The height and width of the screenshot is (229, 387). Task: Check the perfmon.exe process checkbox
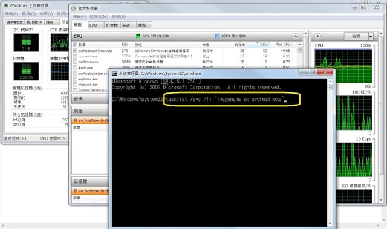pyautogui.click(x=75, y=62)
